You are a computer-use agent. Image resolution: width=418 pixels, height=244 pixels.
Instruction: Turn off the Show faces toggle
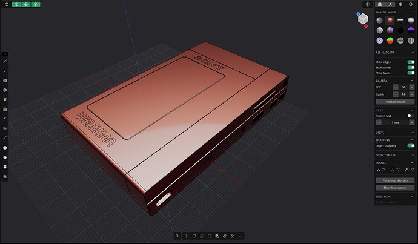pos(411,73)
